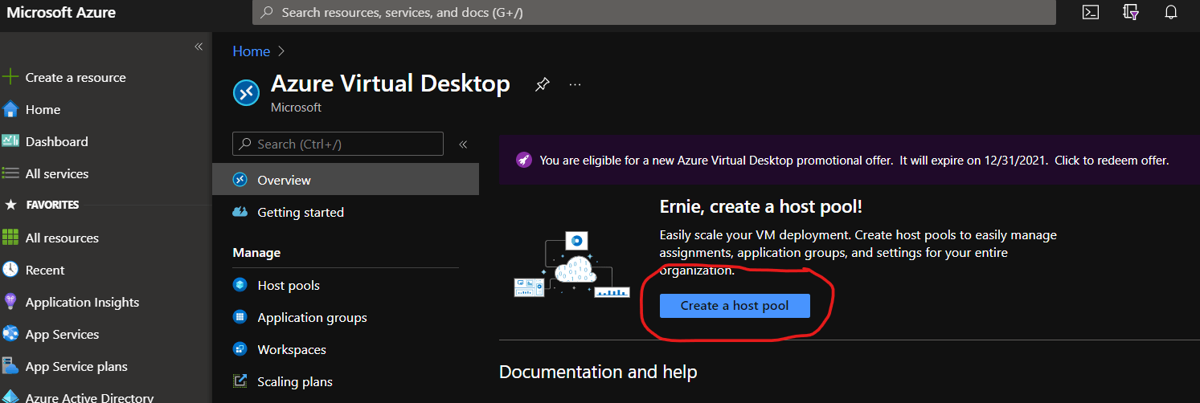
Task: Click the Application groups icon
Action: (240, 317)
